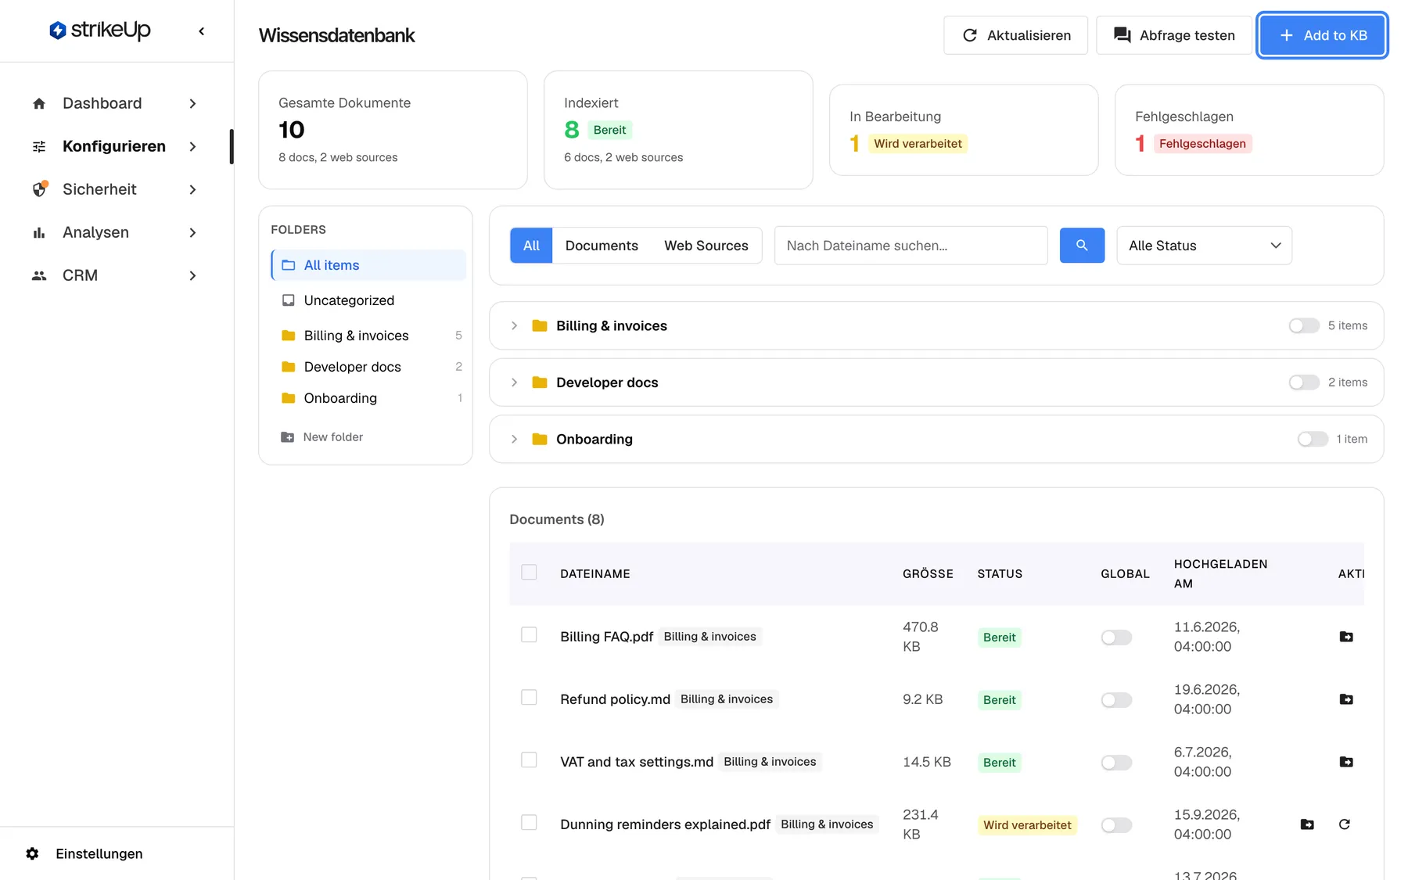Click the Konfigurieren sliders icon

click(39, 146)
